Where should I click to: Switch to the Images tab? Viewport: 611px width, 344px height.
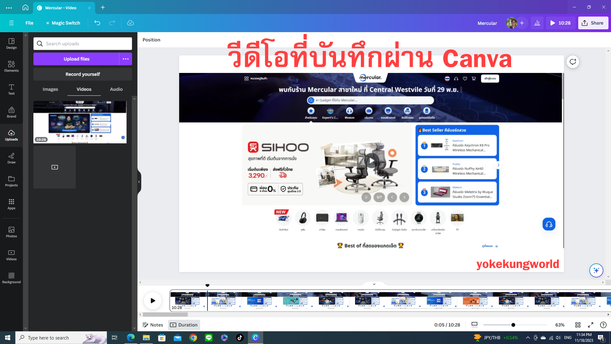click(x=50, y=89)
